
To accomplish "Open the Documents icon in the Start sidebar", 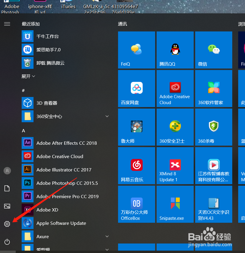I will 7,188.
